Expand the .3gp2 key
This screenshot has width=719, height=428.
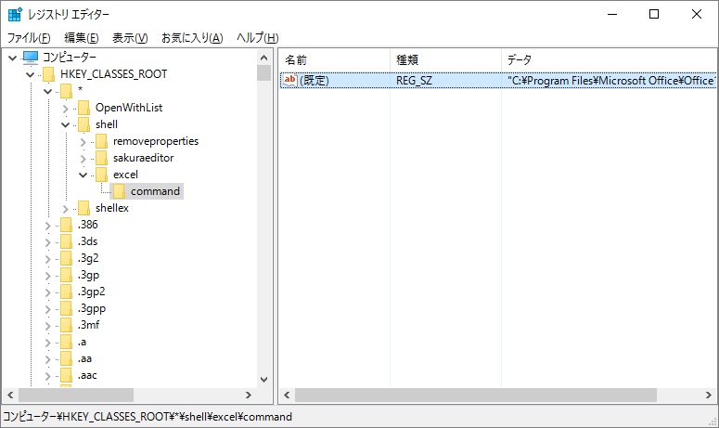[x=47, y=292]
